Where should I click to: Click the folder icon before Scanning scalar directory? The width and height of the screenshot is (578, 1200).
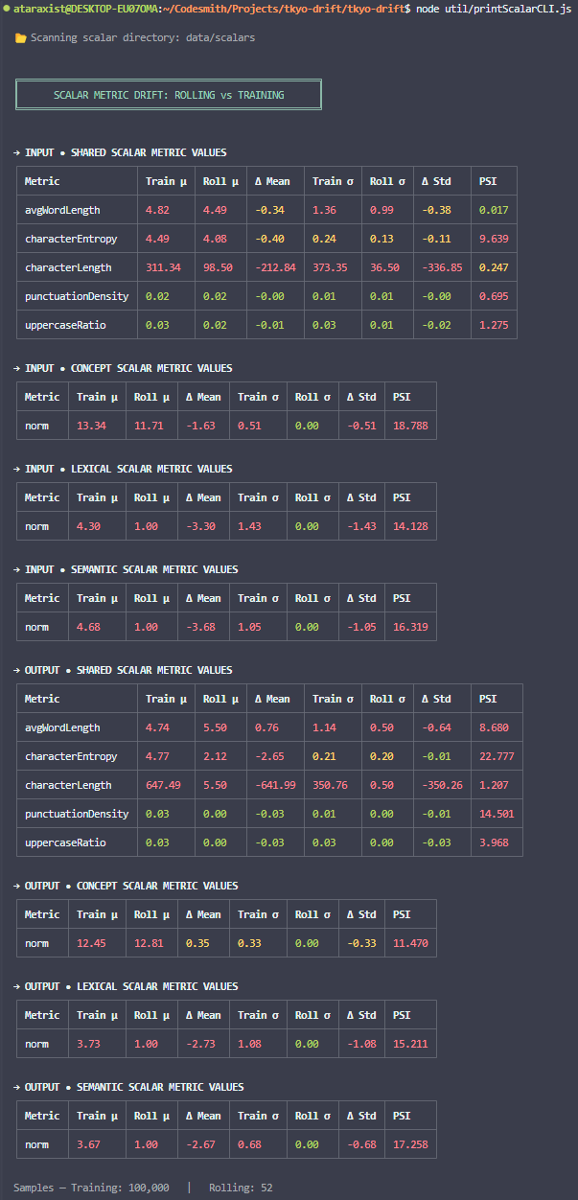tap(20, 38)
